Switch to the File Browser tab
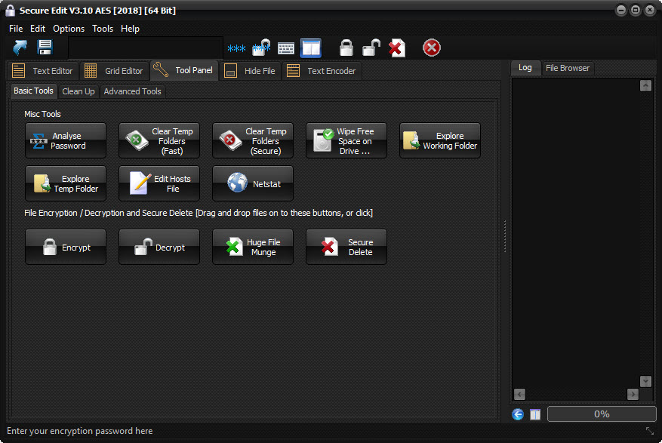 click(568, 68)
